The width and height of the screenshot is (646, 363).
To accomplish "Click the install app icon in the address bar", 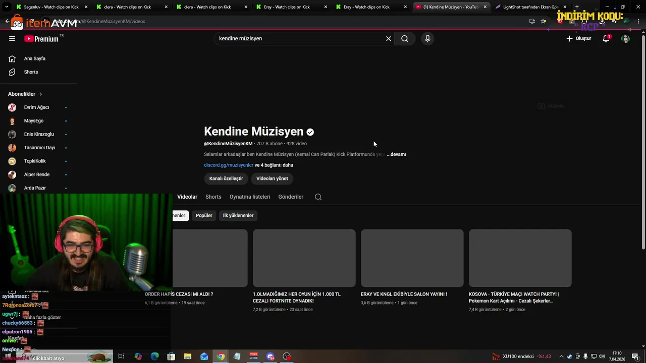I will pos(532,21).
